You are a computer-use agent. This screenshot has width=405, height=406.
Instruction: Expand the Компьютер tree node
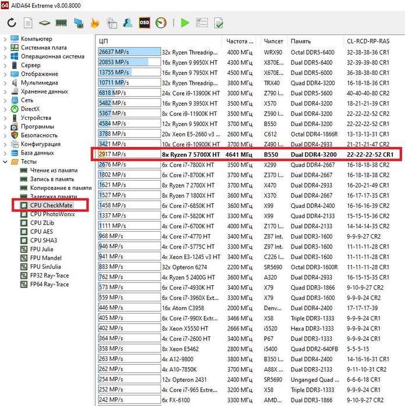tap(5, 39)
